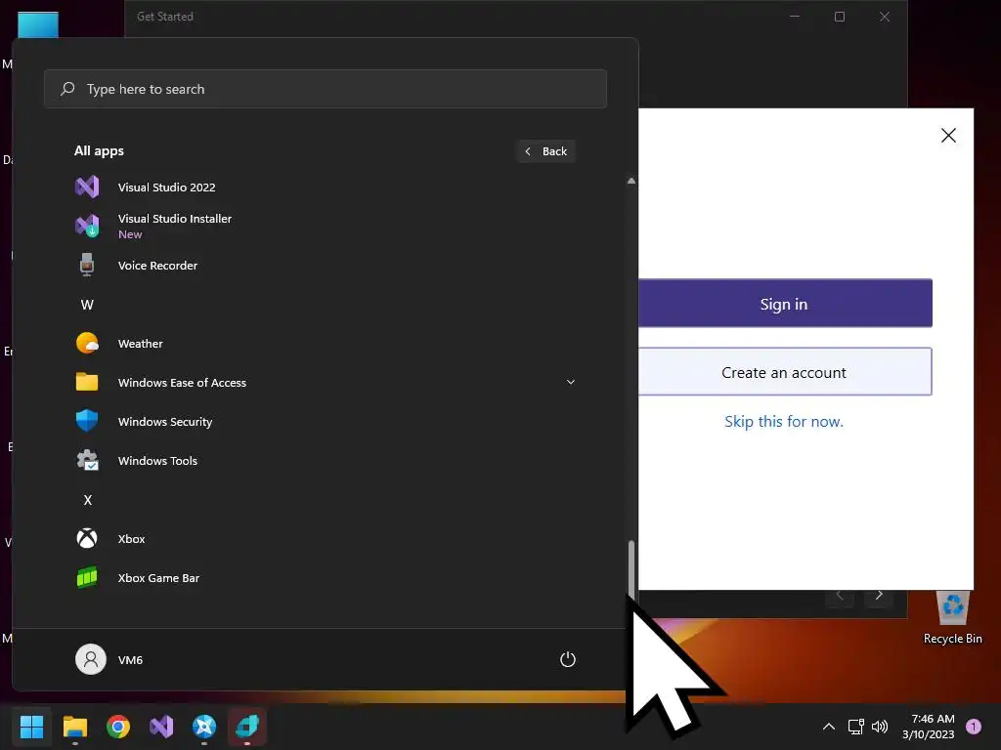Screen dimensions: 1001x750
Task: Click the All apps list scrollbar thumb
Action: [631, 569]
